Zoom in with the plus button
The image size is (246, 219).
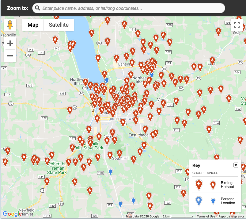pyautogui.click(x=10, y=43)
